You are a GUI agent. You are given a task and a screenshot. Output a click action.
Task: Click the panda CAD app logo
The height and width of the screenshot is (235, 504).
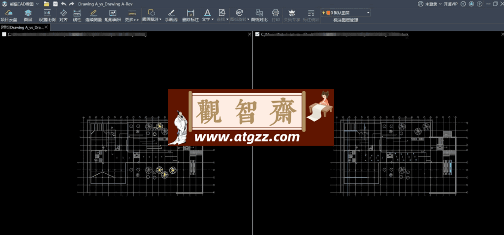4,4
